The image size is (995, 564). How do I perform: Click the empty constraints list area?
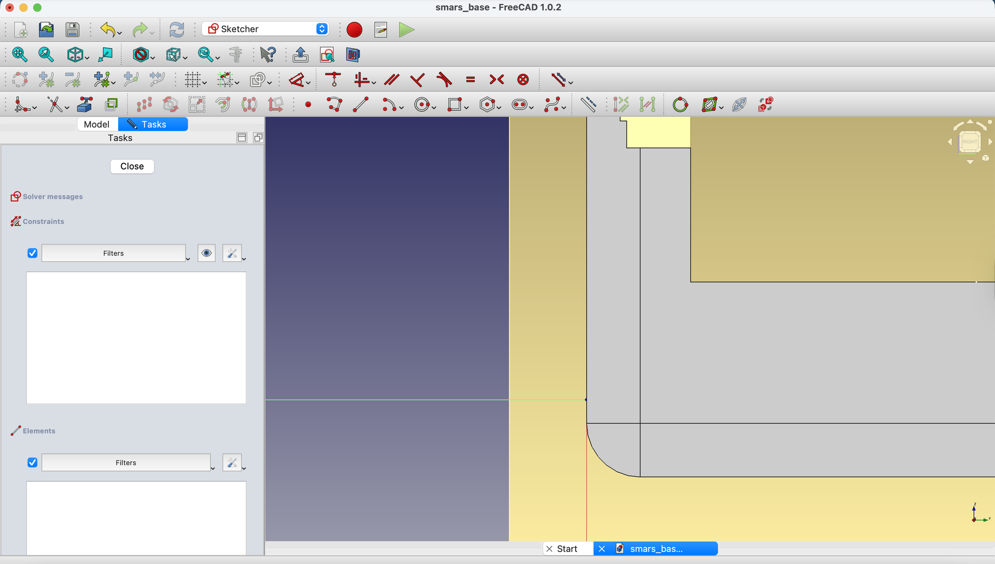pos(136,337)
